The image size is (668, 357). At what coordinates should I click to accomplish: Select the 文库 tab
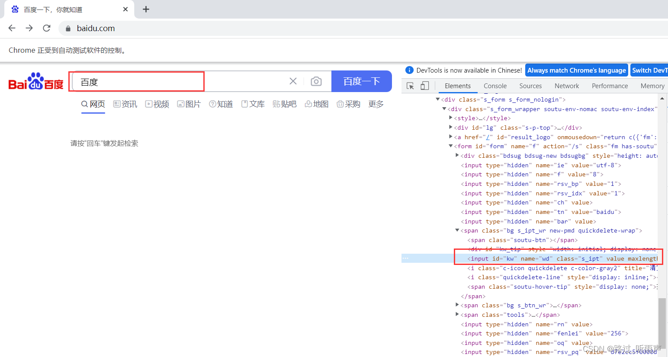click(253, 104)
